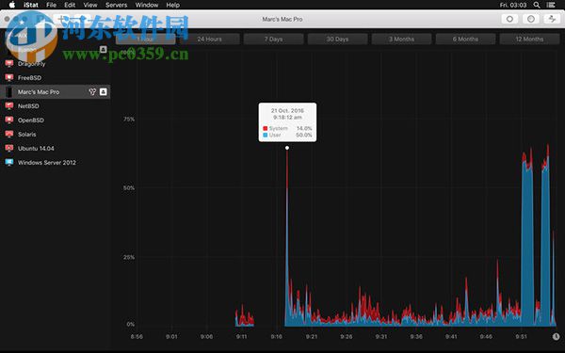
Task: Open the Servers menu
Action: [116, 5]
